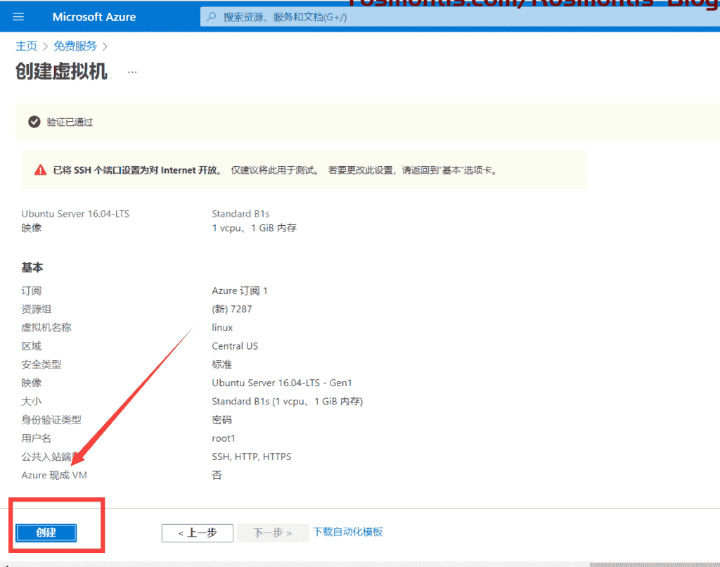The image size is (720, 567).
Task: Select the 身份验证类型 label
Action: coord(51,419)
